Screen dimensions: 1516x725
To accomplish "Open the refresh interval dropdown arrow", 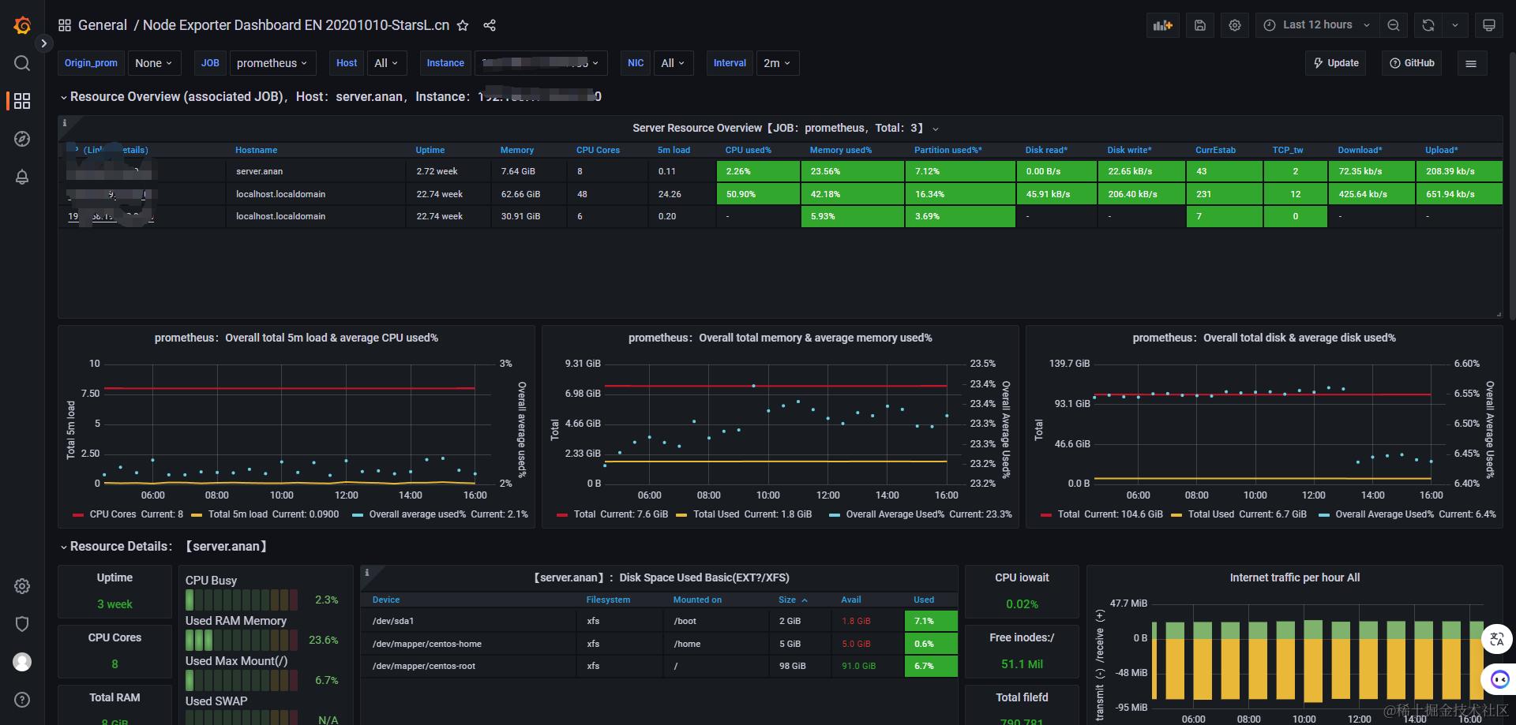I will 1455,25.
